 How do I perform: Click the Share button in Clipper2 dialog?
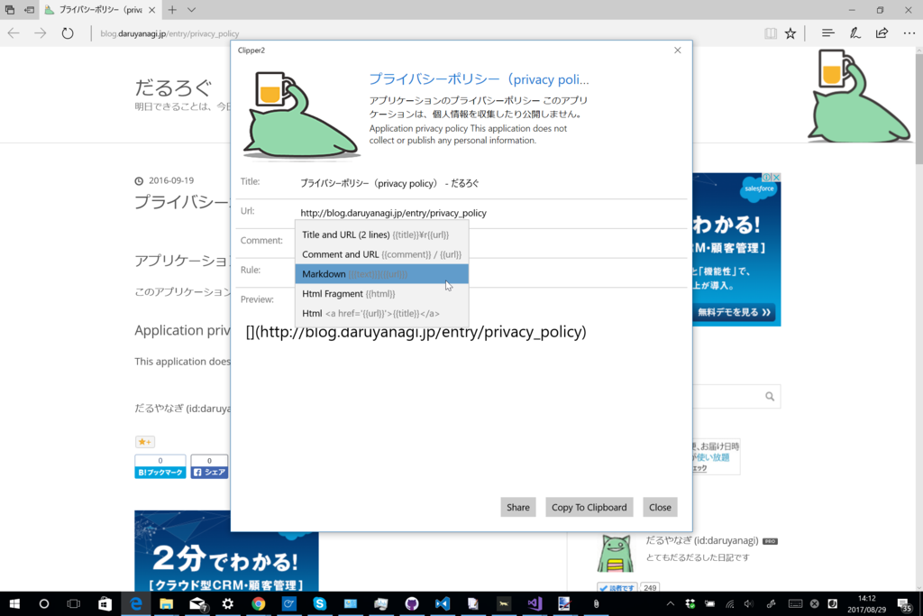pos(518,507)
